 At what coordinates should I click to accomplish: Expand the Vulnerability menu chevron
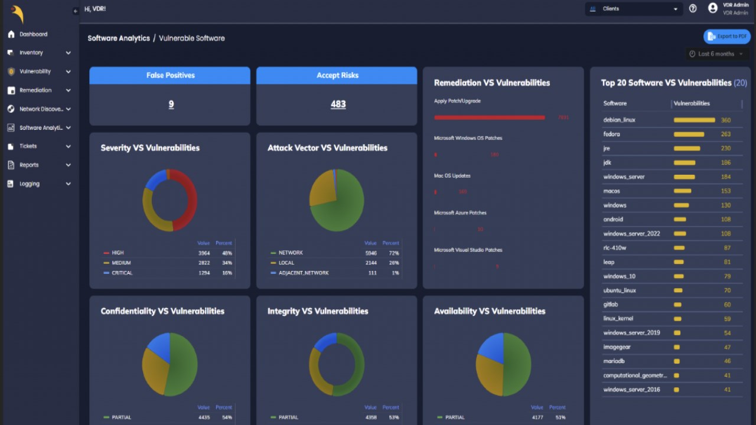click(x=68, y=71)
